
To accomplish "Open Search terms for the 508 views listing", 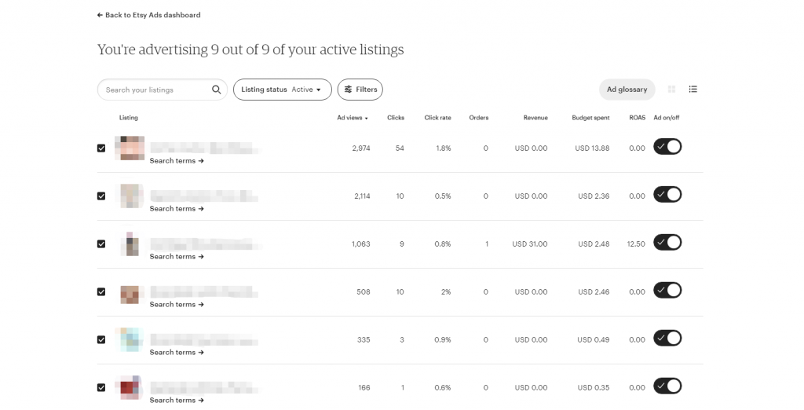I will pyautogui.click(x=177, y=305).
